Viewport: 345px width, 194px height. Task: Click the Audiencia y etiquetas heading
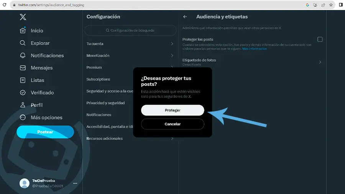tap(222, 17)
